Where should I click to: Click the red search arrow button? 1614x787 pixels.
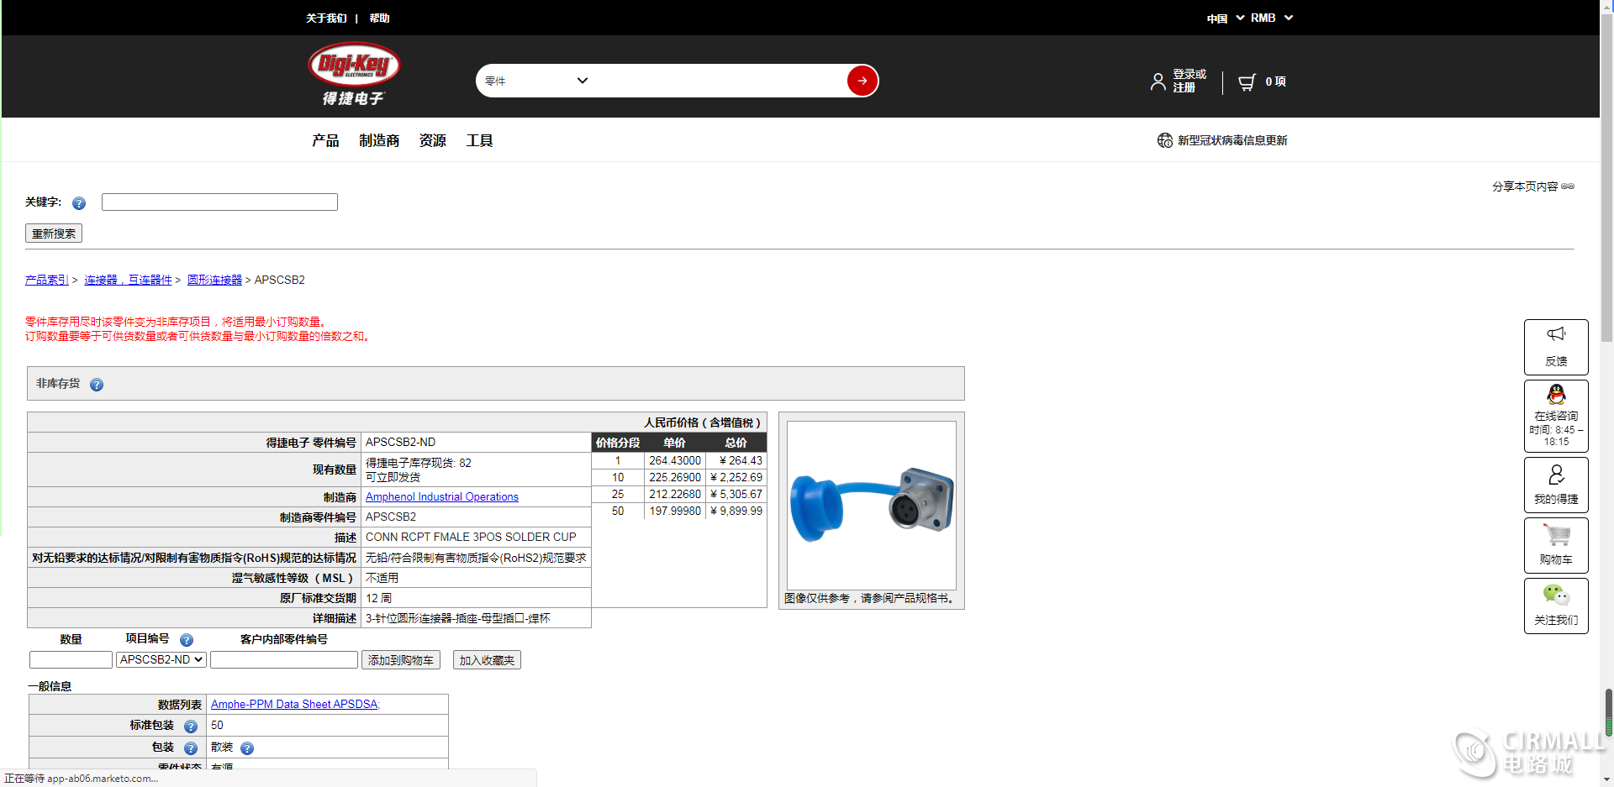point(862,81)
